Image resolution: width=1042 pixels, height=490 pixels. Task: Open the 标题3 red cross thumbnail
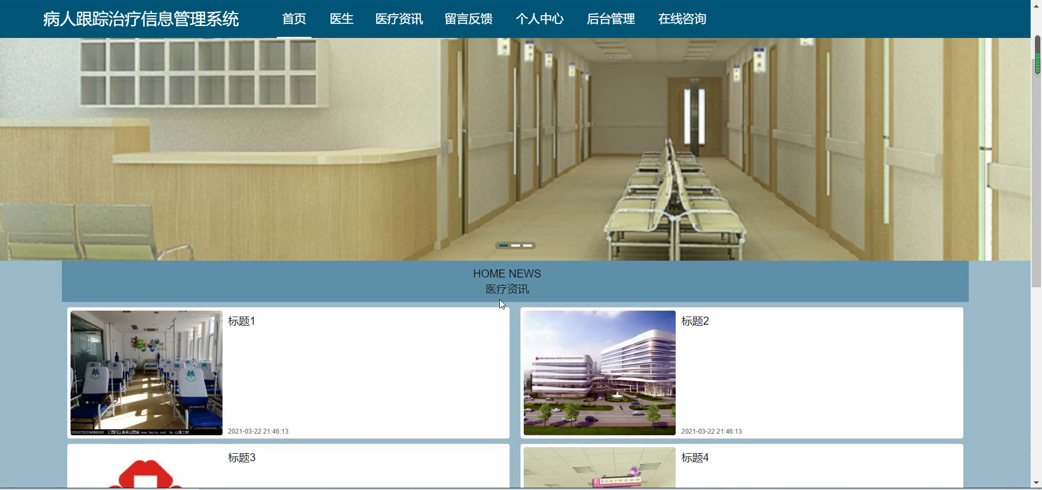click(x=147, y=467)
